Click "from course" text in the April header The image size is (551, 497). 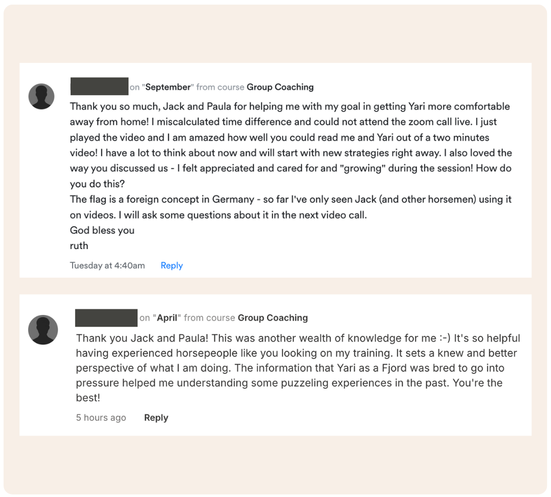(209, 318)
